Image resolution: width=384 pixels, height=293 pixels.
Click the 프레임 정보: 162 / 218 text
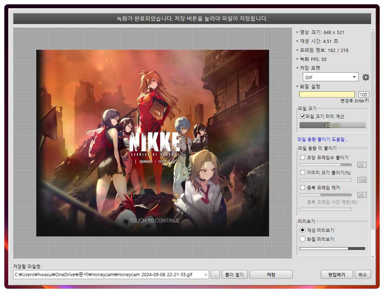324,50
